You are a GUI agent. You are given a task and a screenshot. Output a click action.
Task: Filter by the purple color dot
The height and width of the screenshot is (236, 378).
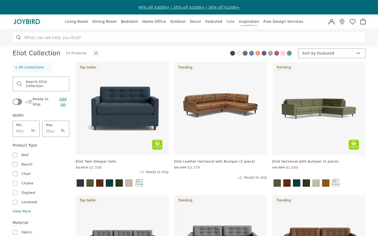264,53
